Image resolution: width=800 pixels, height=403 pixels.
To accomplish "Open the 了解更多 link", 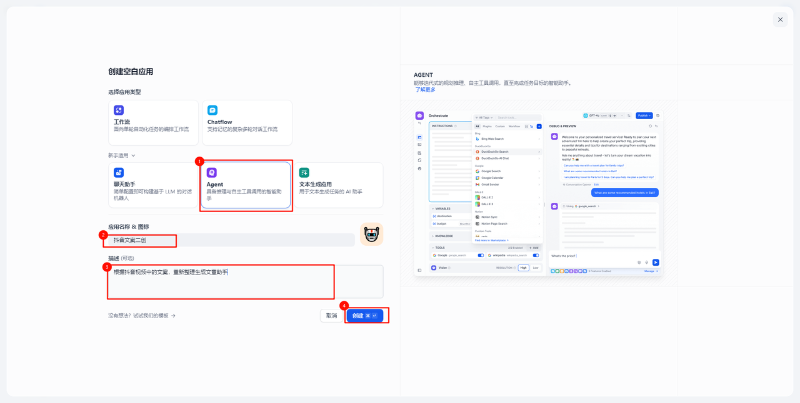I will coord(425,90).
